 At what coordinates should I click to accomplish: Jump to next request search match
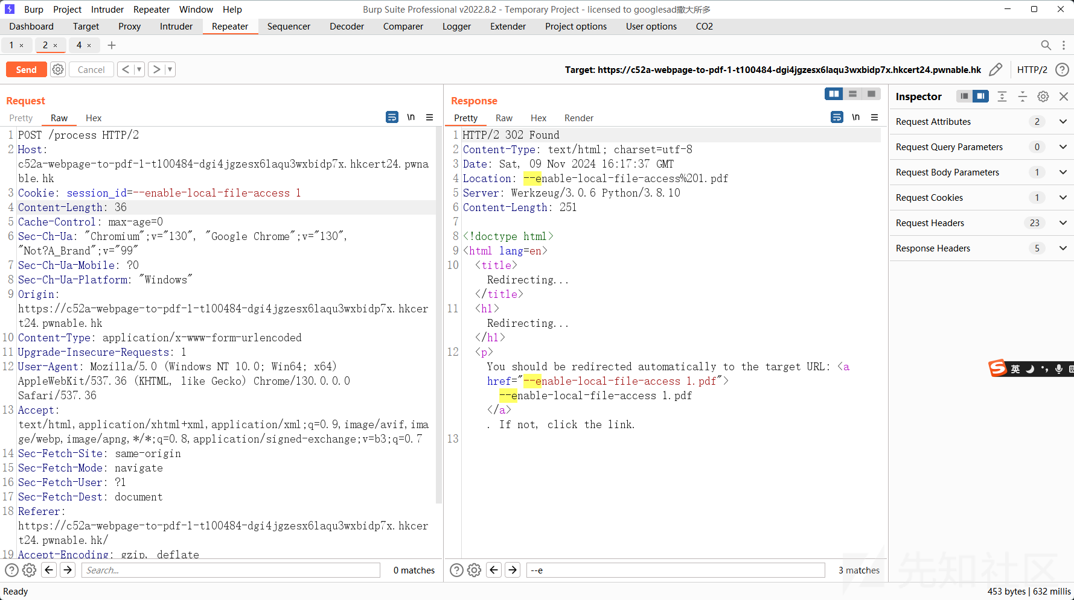[x=68, y=570]
